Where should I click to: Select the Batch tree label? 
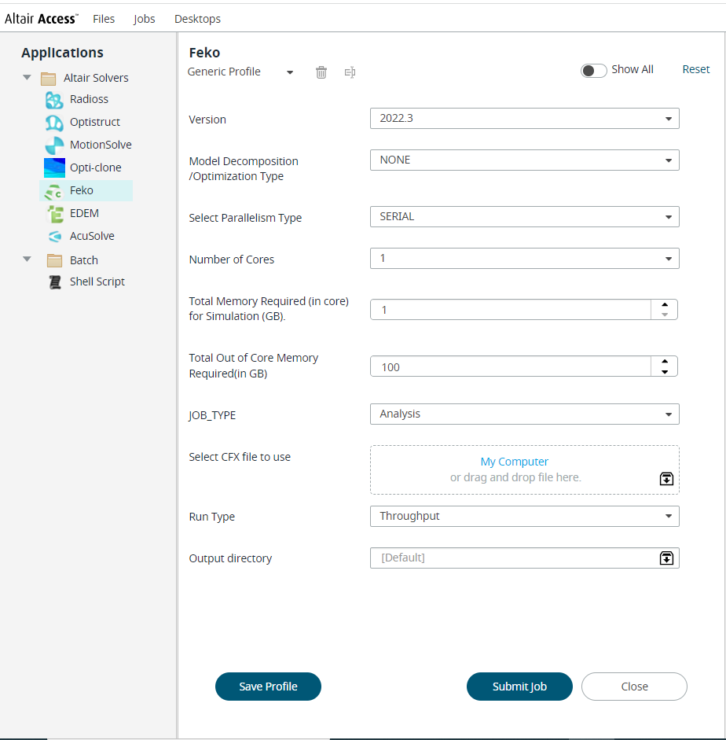pos(84,260)
